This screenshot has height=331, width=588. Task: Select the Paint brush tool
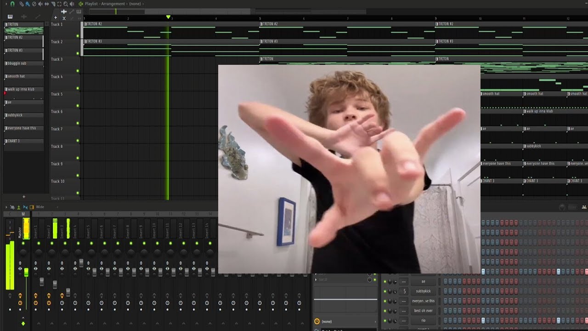[x=28, y=4]
